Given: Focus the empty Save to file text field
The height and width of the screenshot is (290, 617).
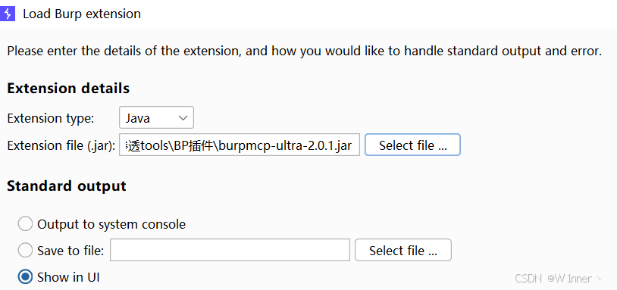Looking at the screenshot, I should click(230, 250).
